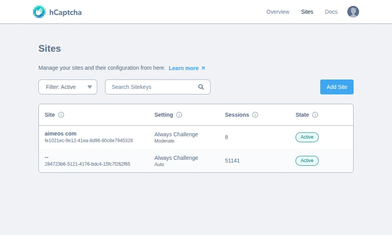Viewport: 392px width, 235px height.
Task: Open the Docs navigation link
Action: (331, 12)
